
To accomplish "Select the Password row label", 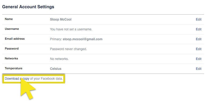I will [x=12, y=49].
